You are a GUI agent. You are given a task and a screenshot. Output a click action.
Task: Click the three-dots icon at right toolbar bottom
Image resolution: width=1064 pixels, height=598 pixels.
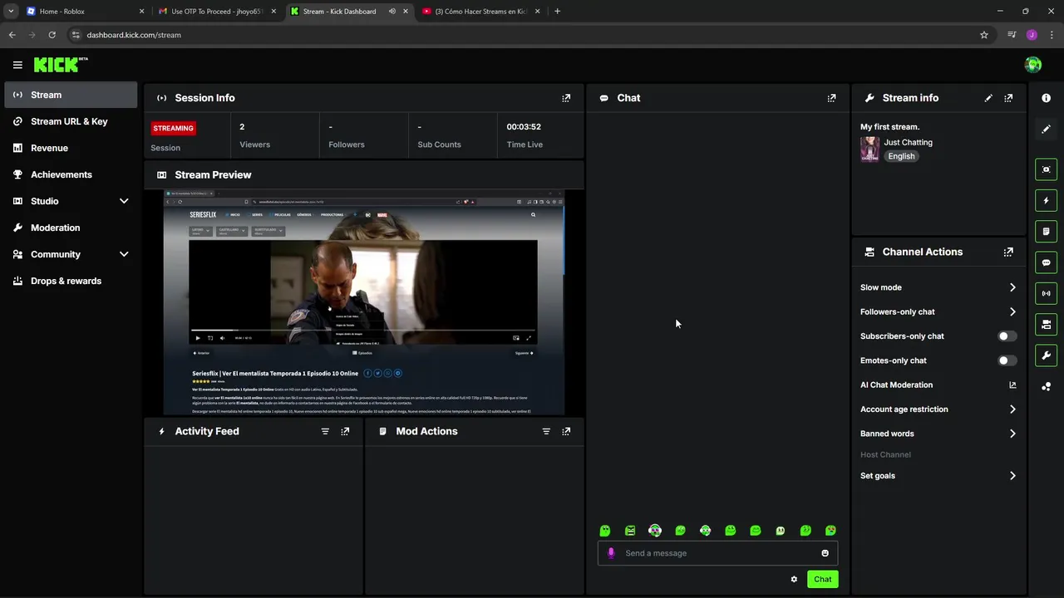tap(1046, 386)
